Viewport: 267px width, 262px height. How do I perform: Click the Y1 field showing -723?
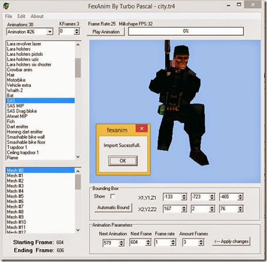(x=200, y=197)
